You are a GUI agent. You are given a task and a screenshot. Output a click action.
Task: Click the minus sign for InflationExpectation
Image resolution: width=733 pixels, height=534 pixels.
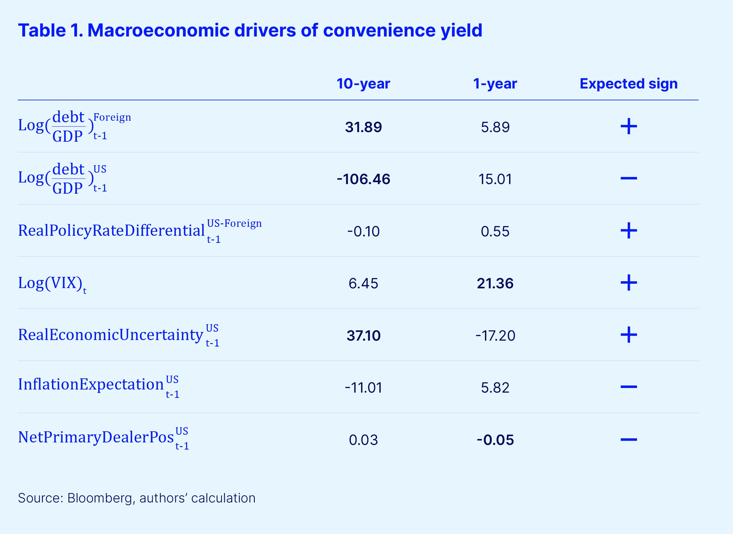tap(629, 387)
